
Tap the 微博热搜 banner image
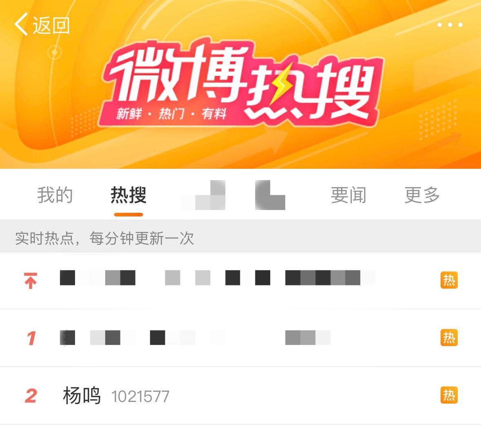(241, 84)
